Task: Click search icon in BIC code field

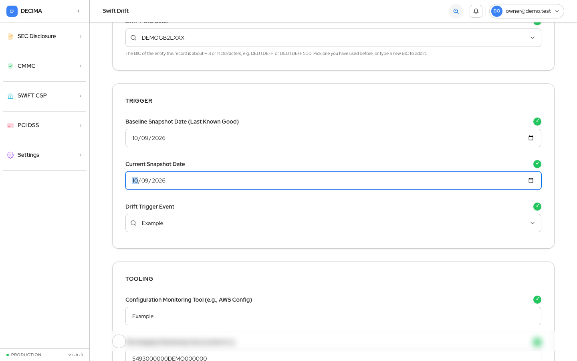Action: click(x=133, y=38)
